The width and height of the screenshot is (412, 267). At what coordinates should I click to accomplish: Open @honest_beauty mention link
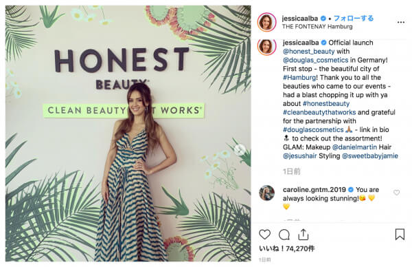(309, 52)
